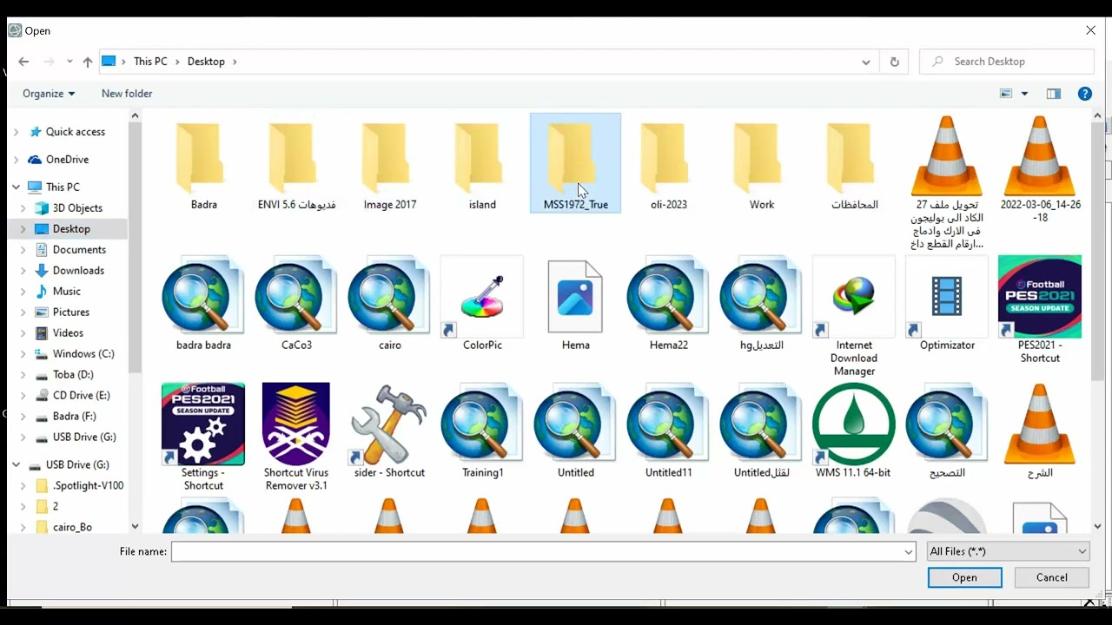The image size is (1112, 625).
Task: Select the CaCo3 file icon
Action: pos(296,296)
